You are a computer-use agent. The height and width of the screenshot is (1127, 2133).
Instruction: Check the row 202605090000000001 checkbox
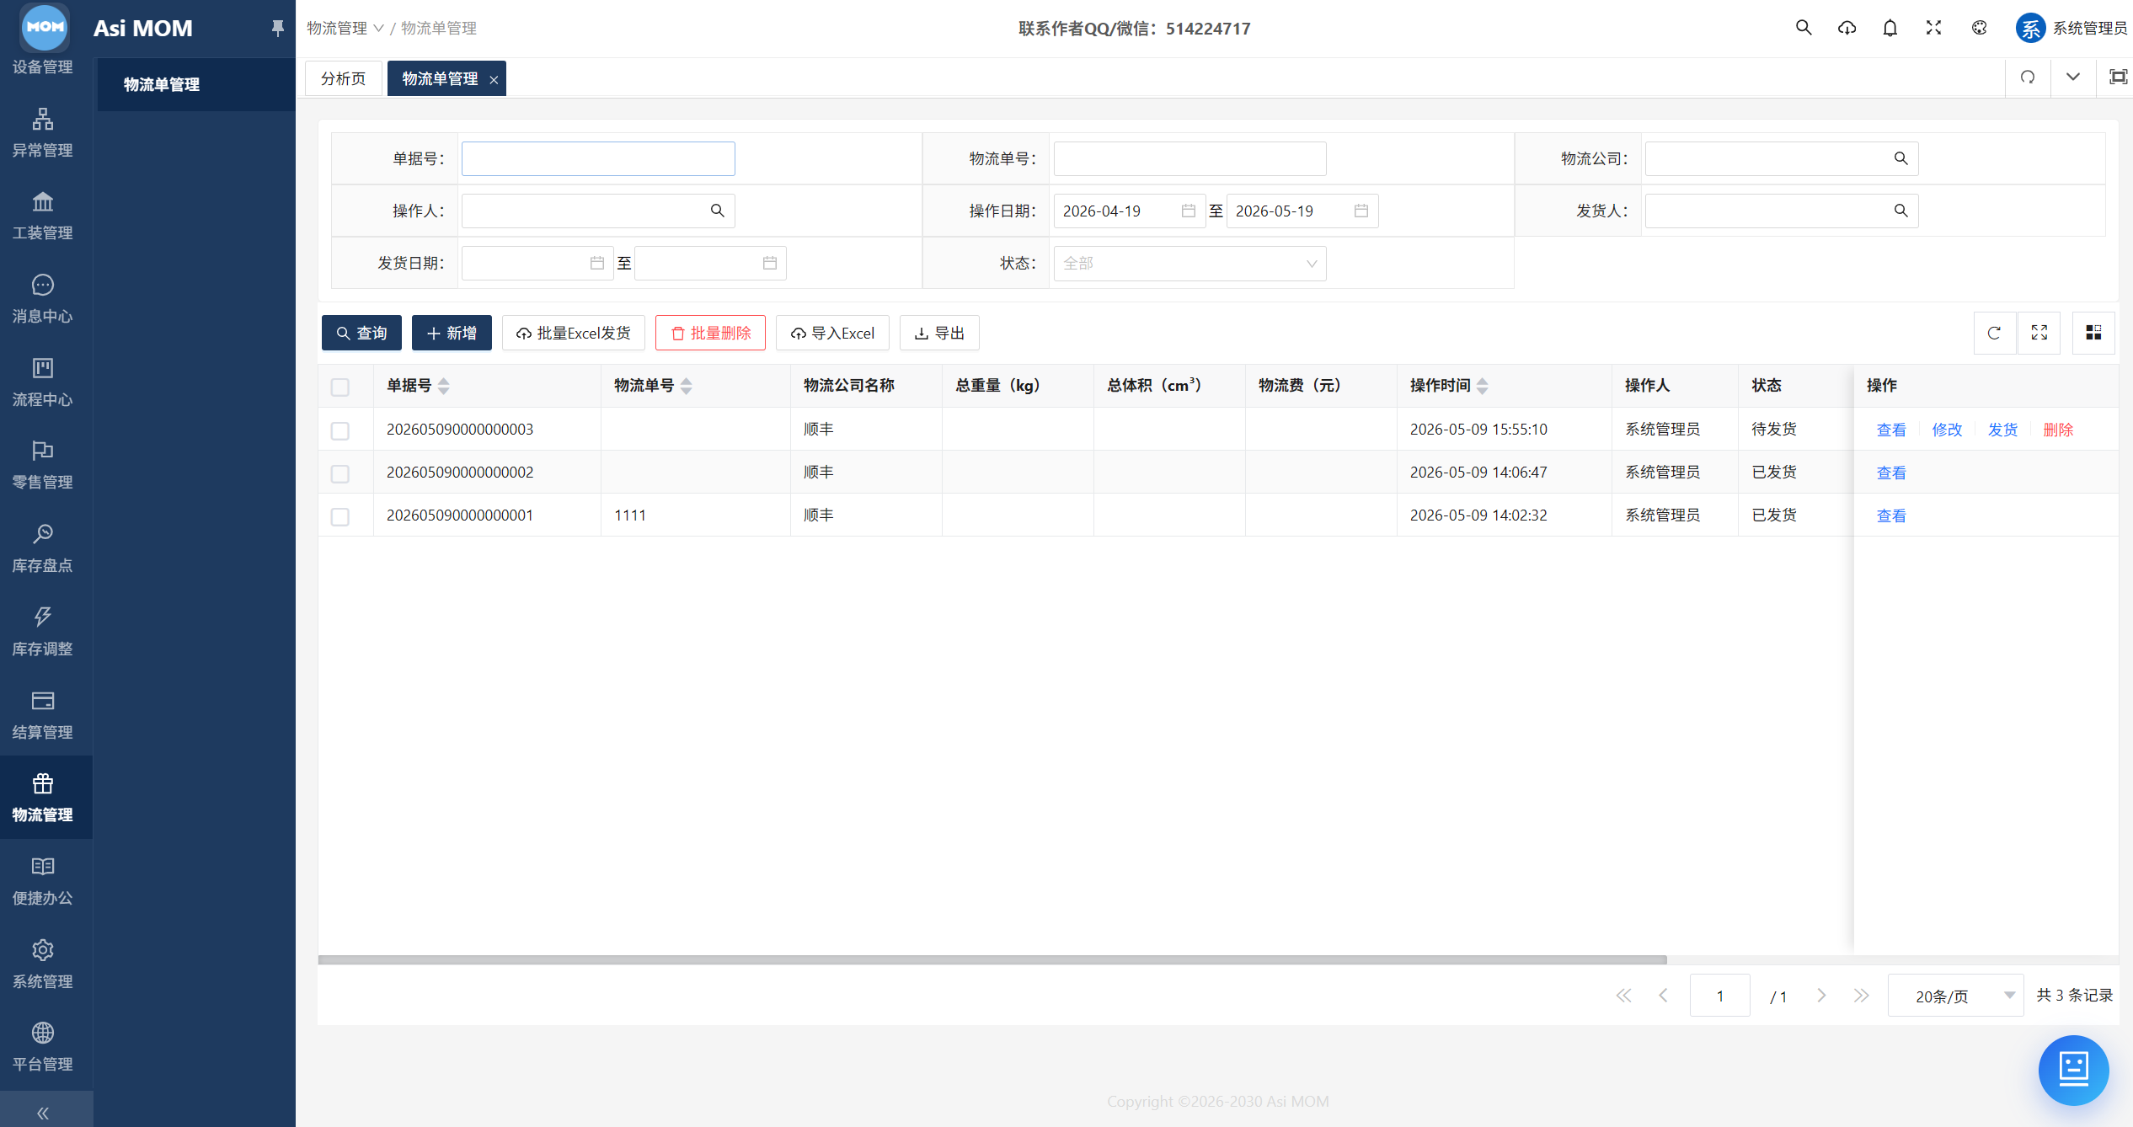click(x=340, y=517)
